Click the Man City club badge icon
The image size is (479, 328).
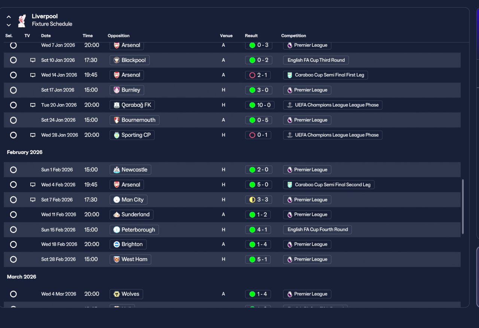click(x=117, y=200)
